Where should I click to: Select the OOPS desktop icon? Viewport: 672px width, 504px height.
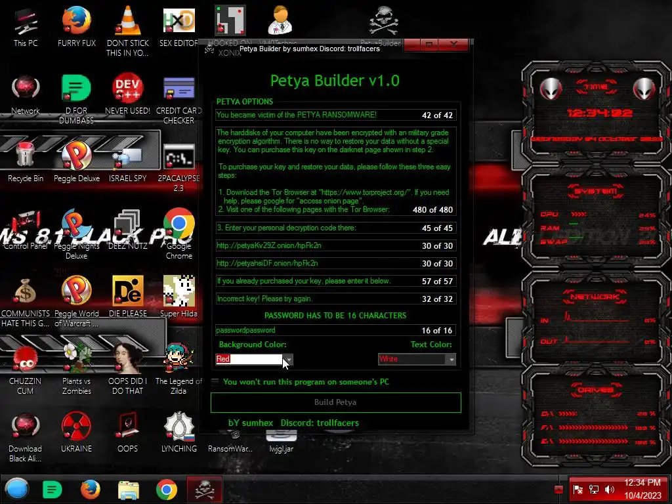tap(127, 433)
